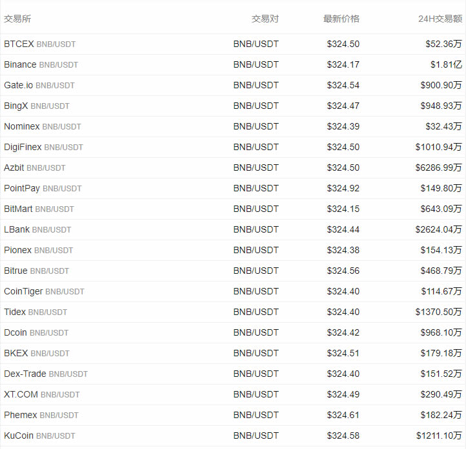The width and height of the screenshot is (466, 449).
Task: Select the Tidex exchange entry
Action: coord(15,312)
